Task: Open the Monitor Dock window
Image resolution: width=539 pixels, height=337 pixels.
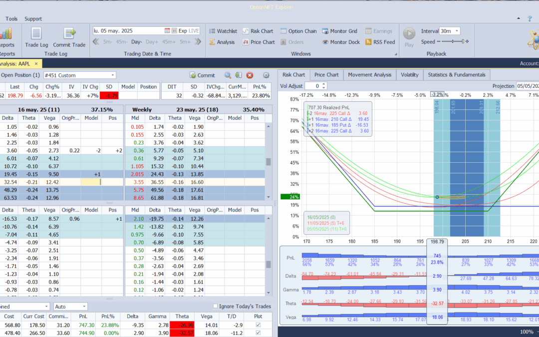Action: tap(341, 42)
